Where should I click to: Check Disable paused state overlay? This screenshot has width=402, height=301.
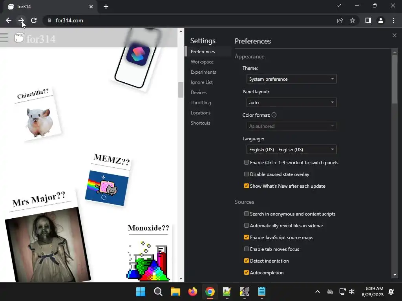coord(247,174)
